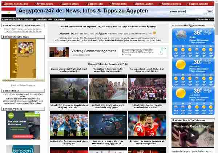Open Ägypten News & Infos menu item

tap(16, 4)
